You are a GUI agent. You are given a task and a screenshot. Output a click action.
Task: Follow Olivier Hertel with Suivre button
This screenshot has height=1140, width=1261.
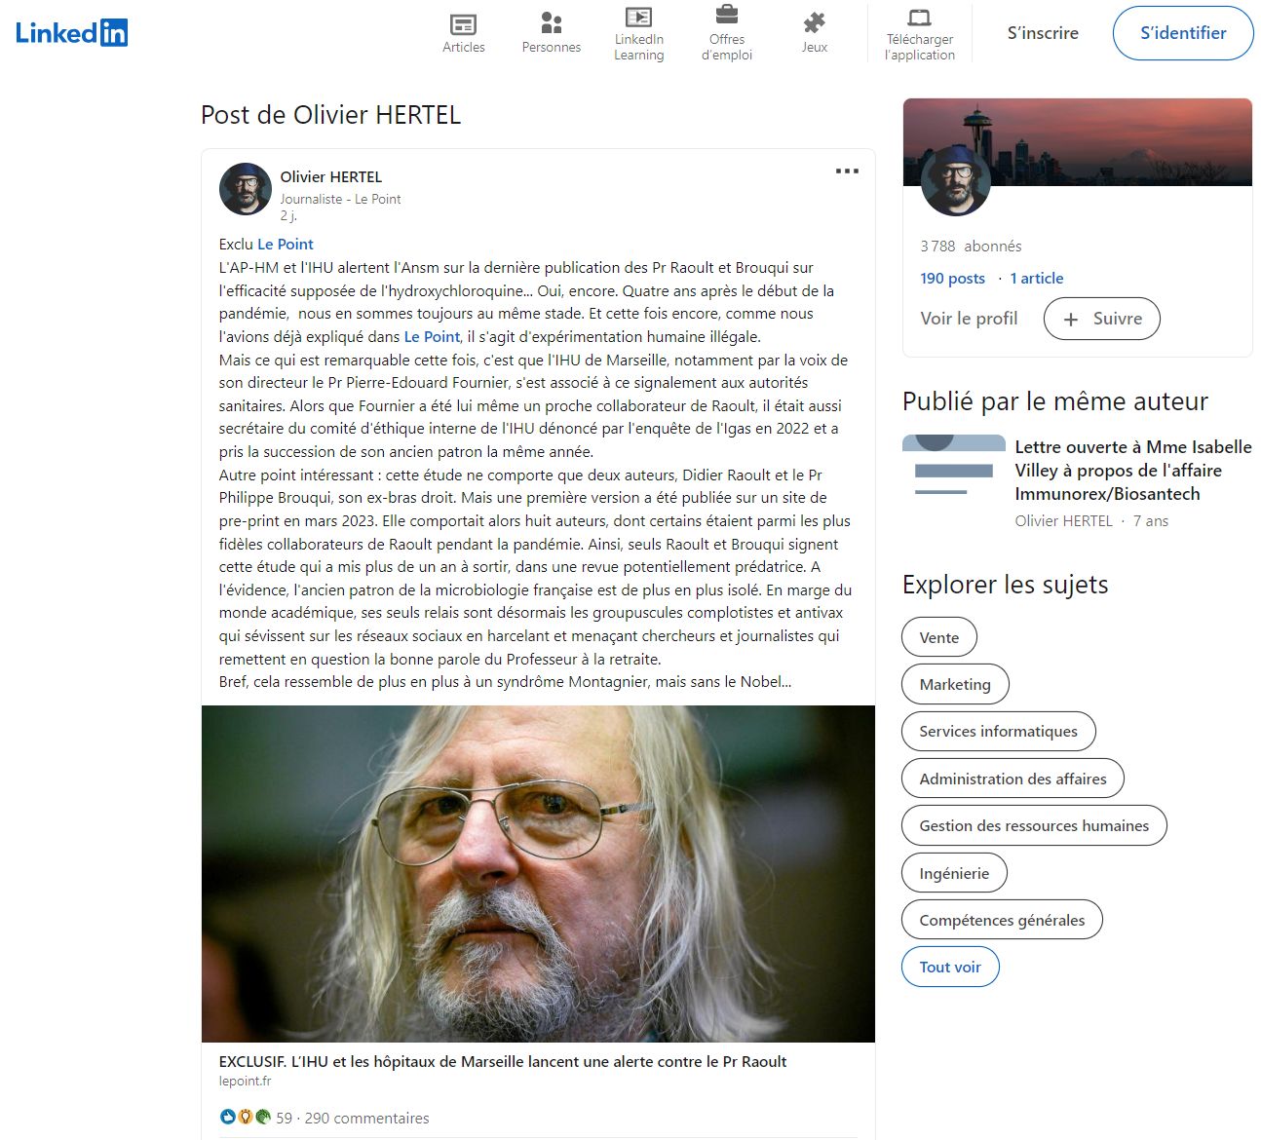pyautogui.click(x=1102, y=319)
